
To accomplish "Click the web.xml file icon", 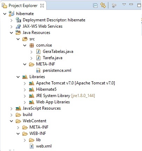I will (x=32, y=146).
